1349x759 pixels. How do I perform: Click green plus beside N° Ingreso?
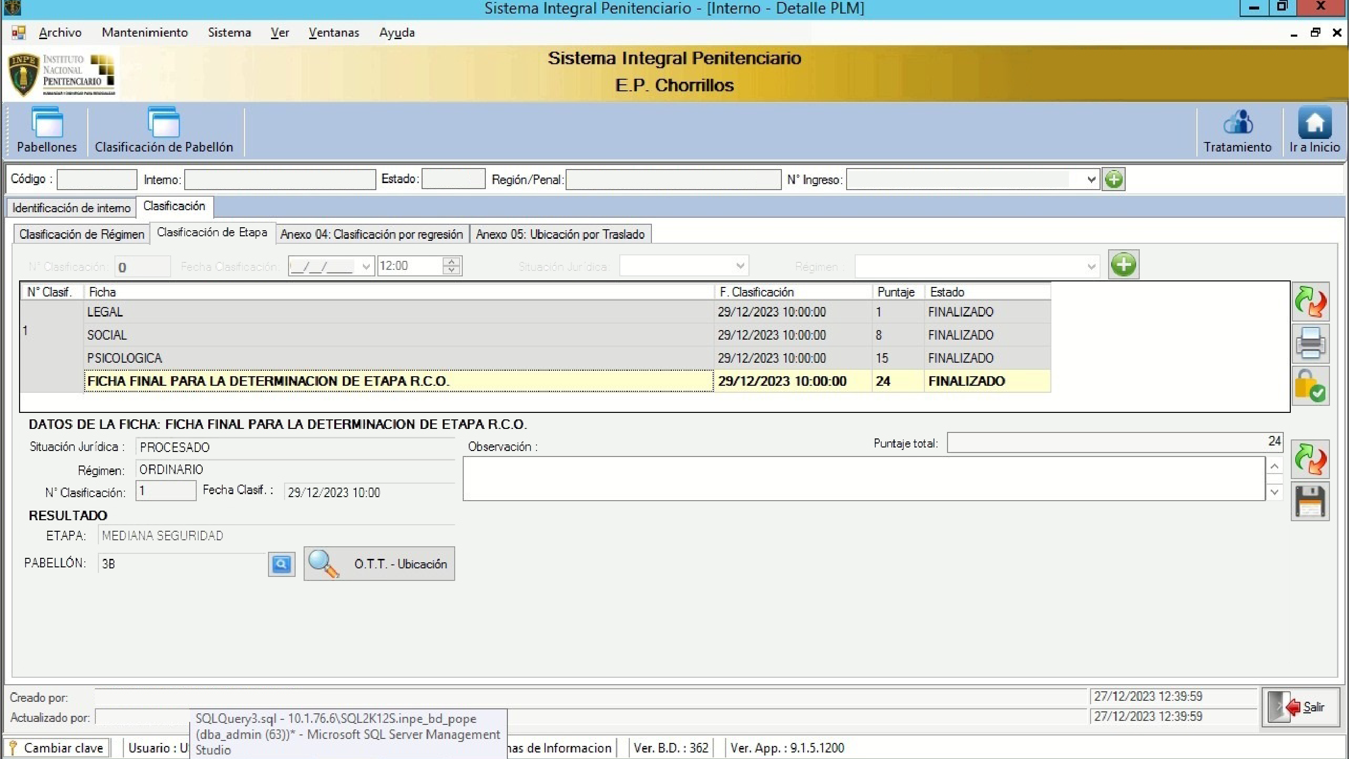click(1114, 180)
